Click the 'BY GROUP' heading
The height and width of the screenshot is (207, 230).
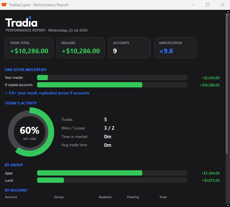(x=14, y=165)
